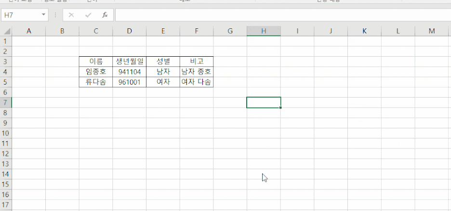This screenshot has height=211, width=451.
Task: Click cell containing 류다솜
Action: tap(96, 82)
